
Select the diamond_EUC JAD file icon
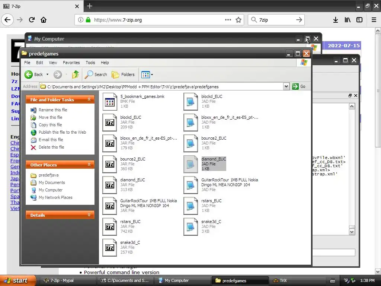(191, 164)
